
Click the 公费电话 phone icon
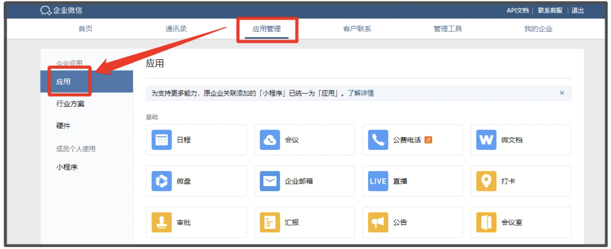pyautogui.click(x=378, y=140)
